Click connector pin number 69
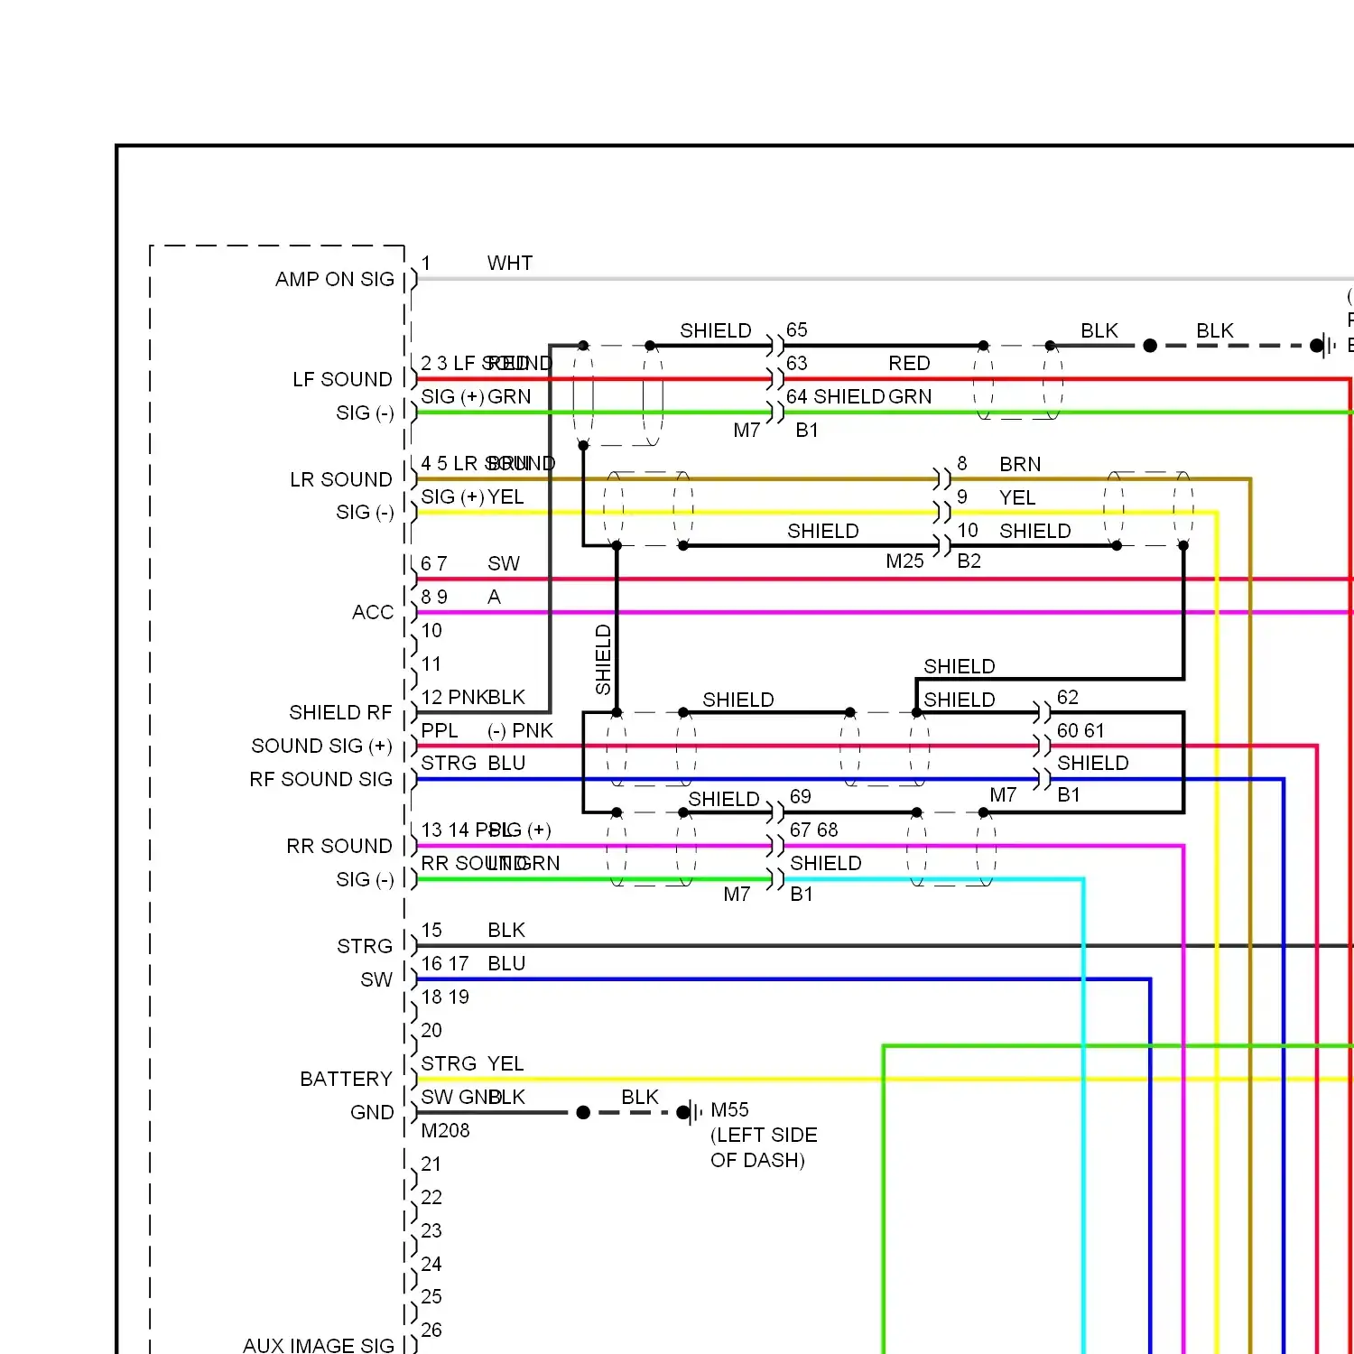 [801, 797]
